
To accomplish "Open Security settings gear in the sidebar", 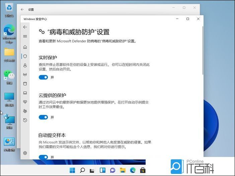I will 25,153.
